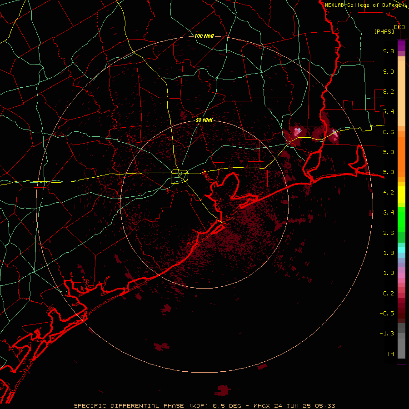The height and width of the screenshot is (409, 409).
Task: Click the 1.8 value on the scale
Action: click(x=389, y=253)
